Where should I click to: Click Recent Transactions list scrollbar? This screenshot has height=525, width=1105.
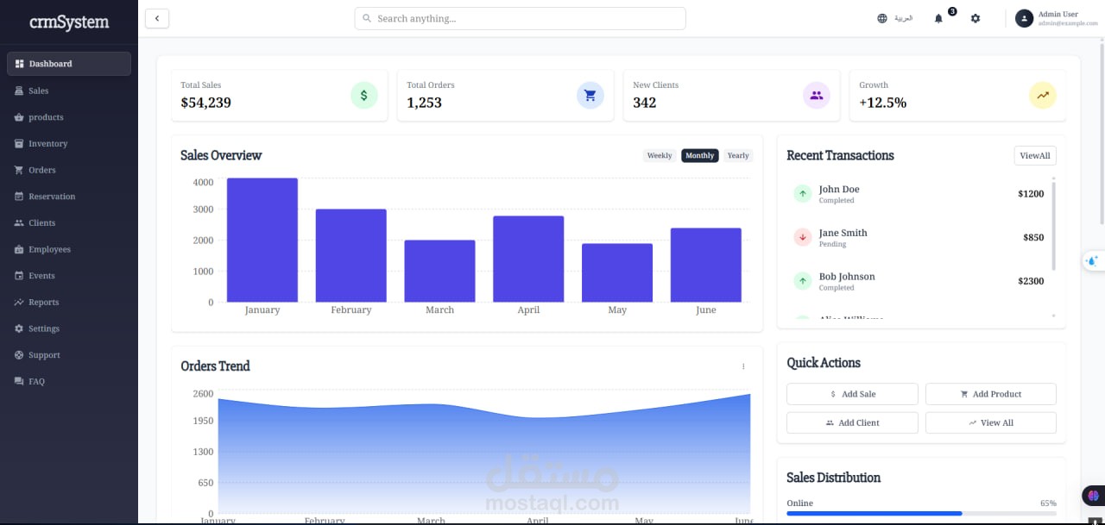[x=1053, y=224]
